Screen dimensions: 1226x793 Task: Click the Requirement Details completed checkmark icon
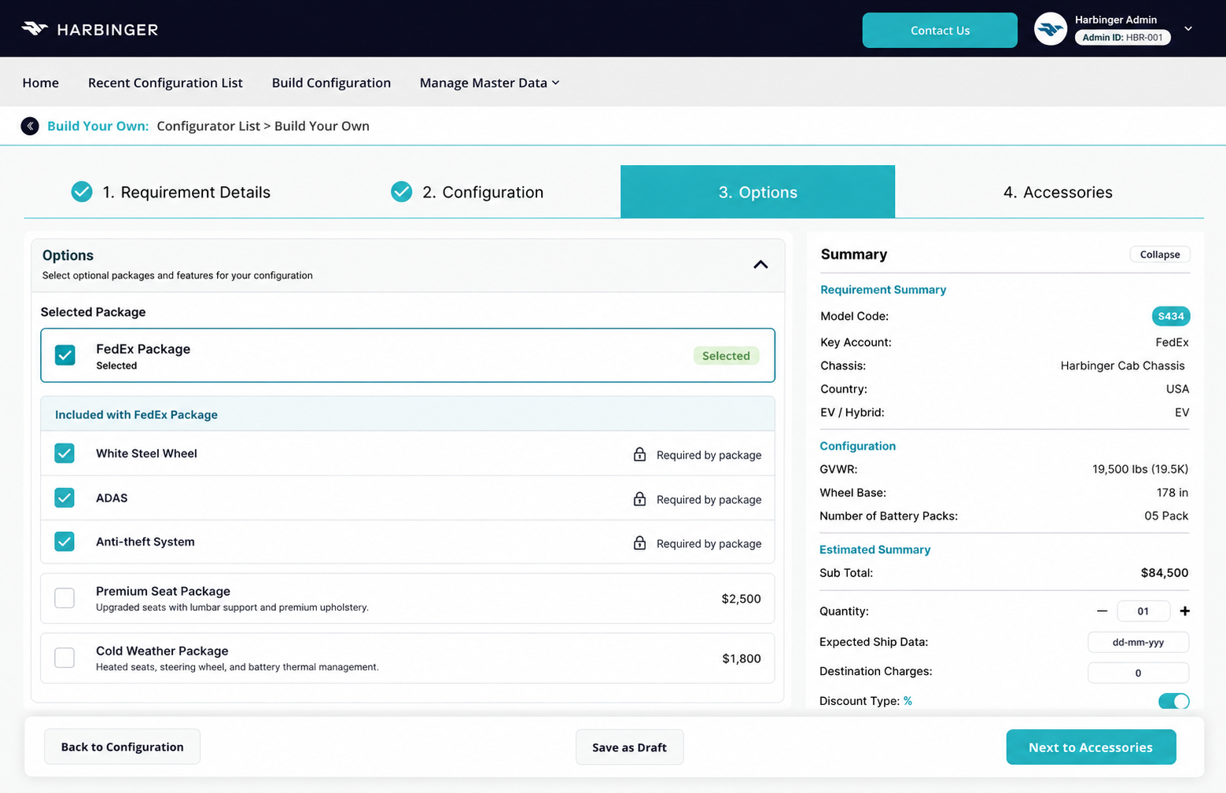tap(82, 192)
